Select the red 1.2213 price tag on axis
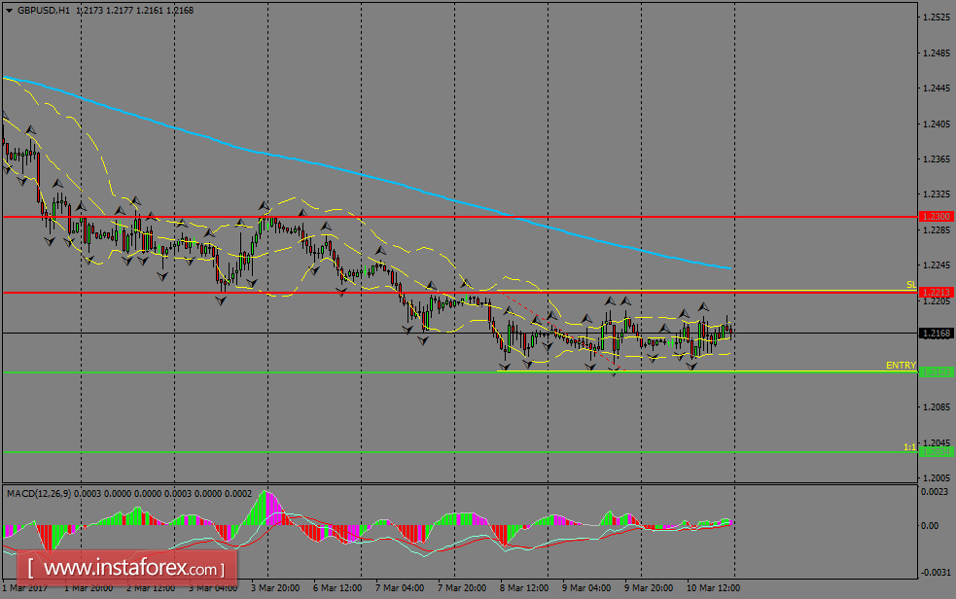 [x=935, y=293]
